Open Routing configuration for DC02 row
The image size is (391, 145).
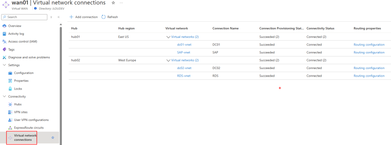(369, 68)
